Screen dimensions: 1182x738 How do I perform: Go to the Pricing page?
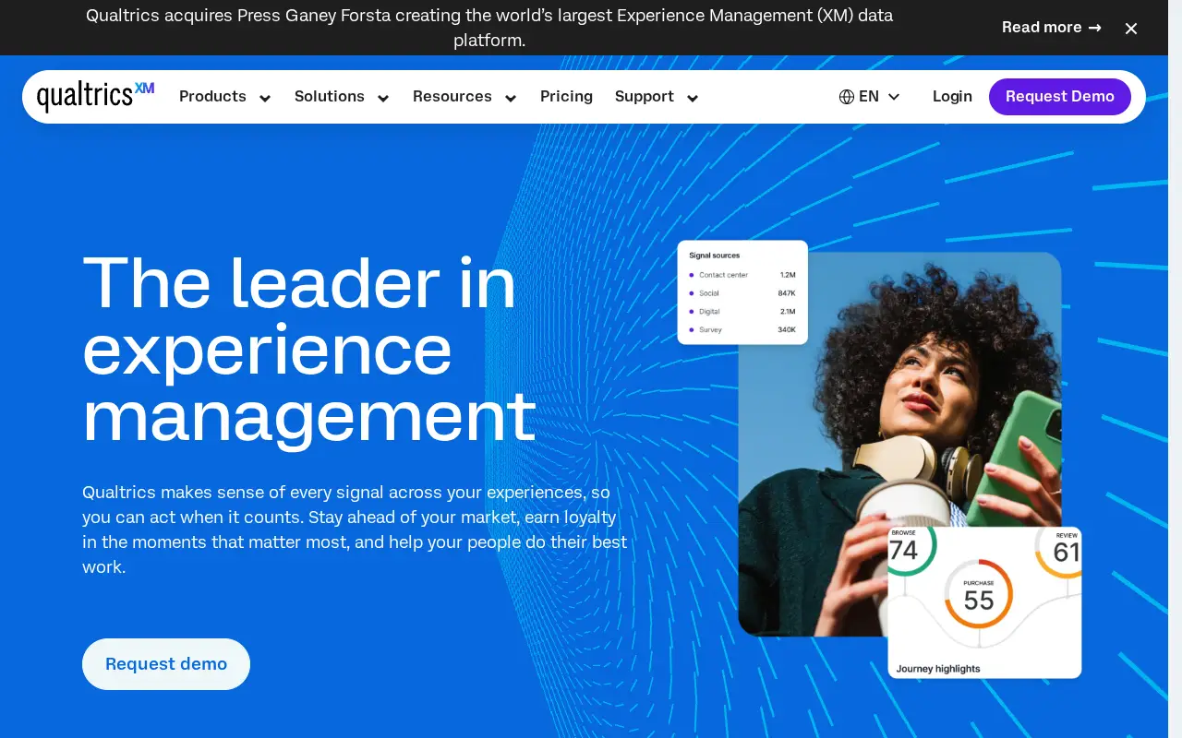point(566,97)
